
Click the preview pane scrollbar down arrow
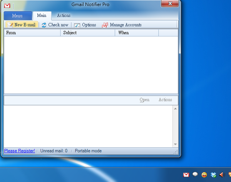175,144
